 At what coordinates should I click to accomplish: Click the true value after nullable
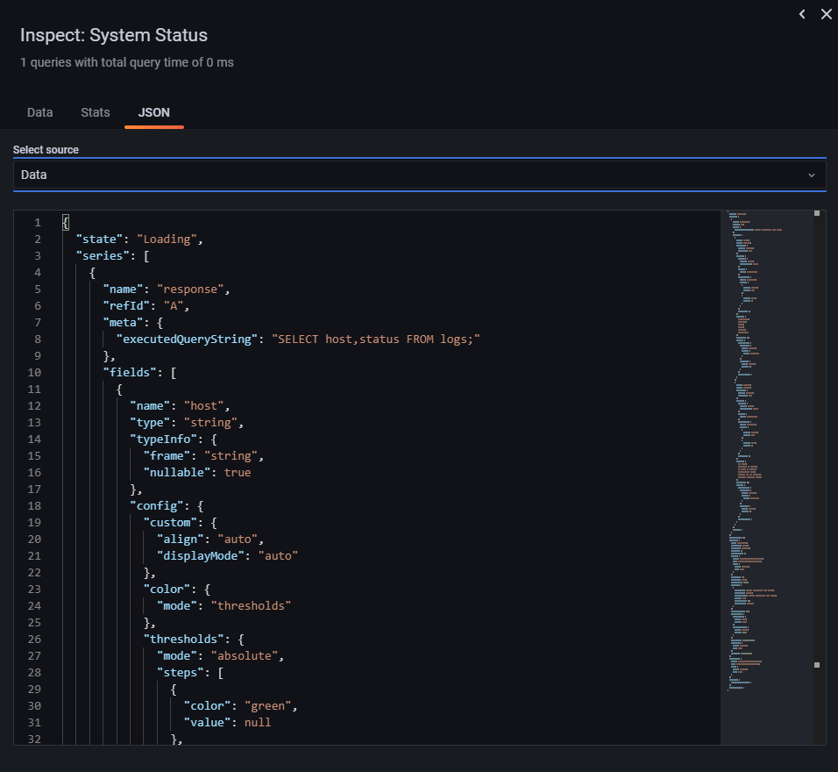[238, 472]
